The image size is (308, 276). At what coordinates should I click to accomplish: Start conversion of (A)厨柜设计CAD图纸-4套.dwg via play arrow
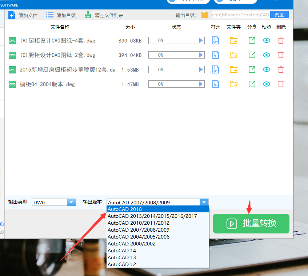[201, 40]
